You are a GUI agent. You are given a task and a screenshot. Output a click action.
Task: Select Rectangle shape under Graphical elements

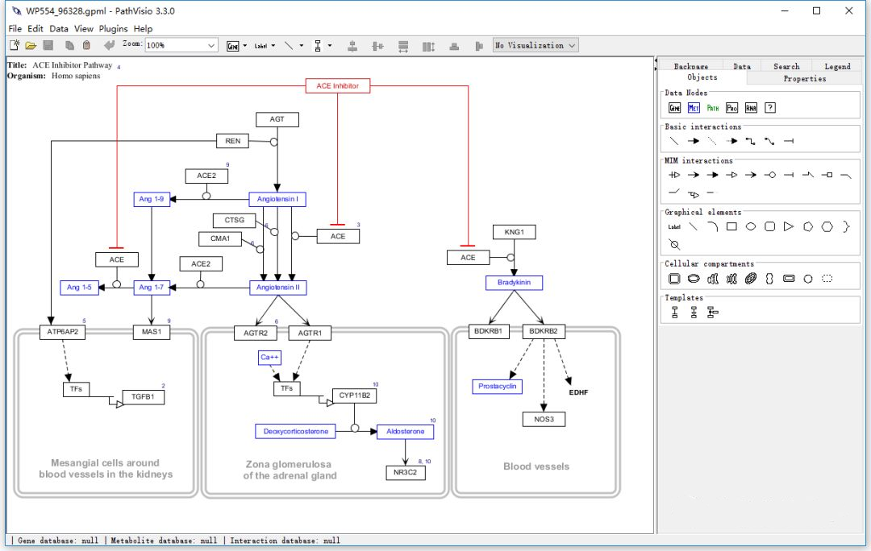731,226
